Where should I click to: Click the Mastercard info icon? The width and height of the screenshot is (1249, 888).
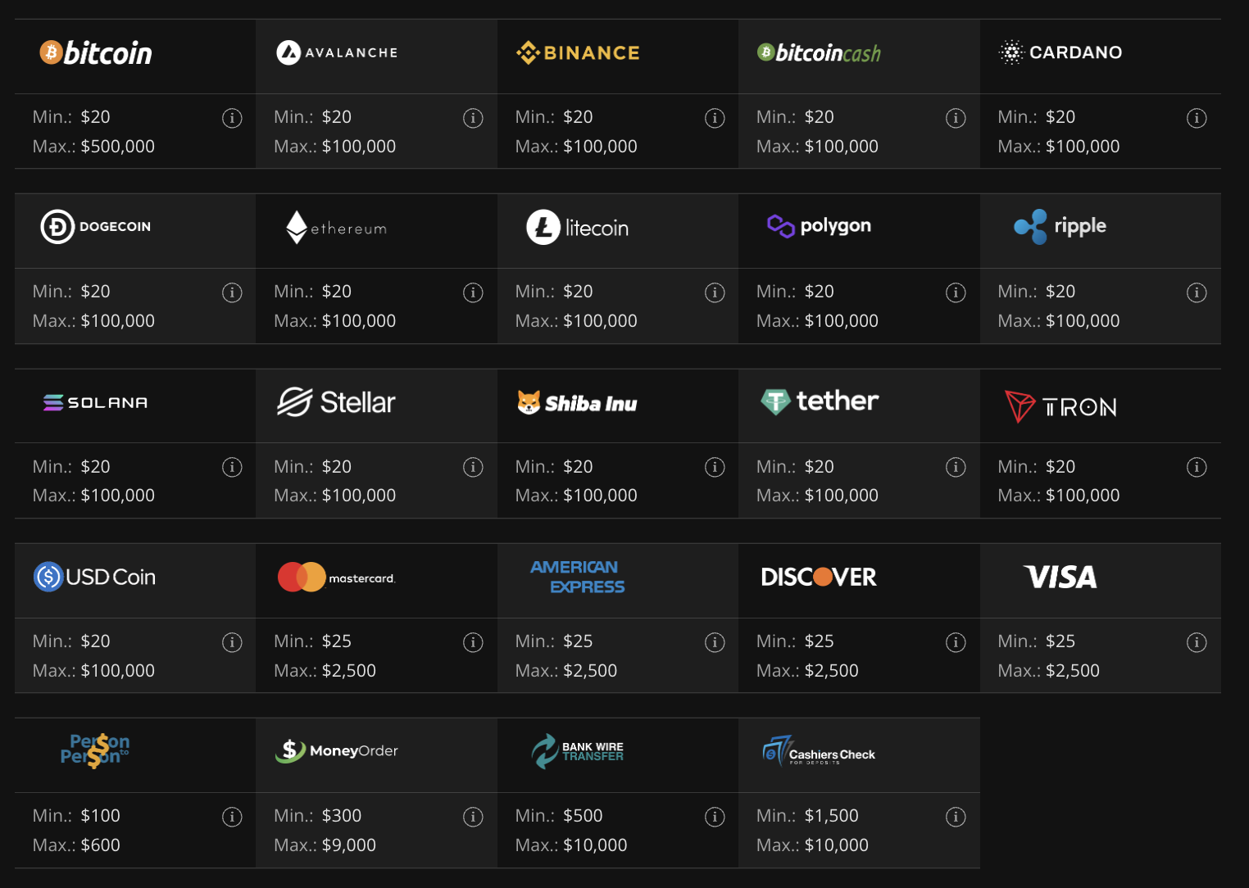coord(473,642)
